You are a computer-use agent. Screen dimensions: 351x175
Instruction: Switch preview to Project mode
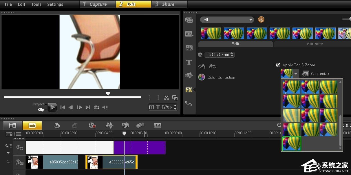pos(39,104)
